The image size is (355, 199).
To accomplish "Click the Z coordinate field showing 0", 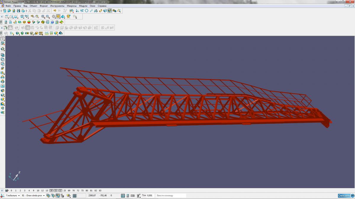I will (114, 195).
